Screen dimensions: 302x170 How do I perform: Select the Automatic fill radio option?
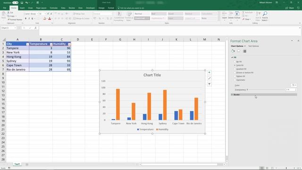point(235,80)
